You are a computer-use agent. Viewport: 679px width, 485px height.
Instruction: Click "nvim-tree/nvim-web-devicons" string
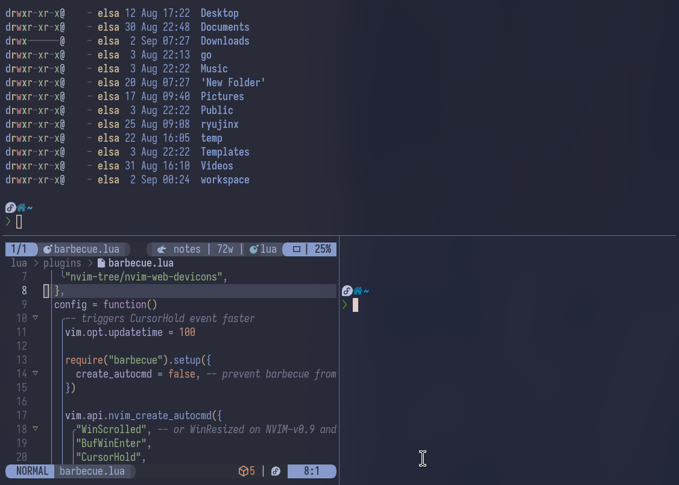click(x=144, y=277)
